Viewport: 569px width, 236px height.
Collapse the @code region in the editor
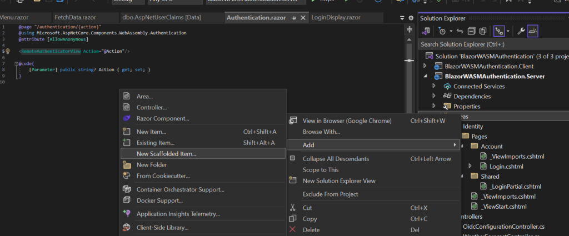point(16,63)
